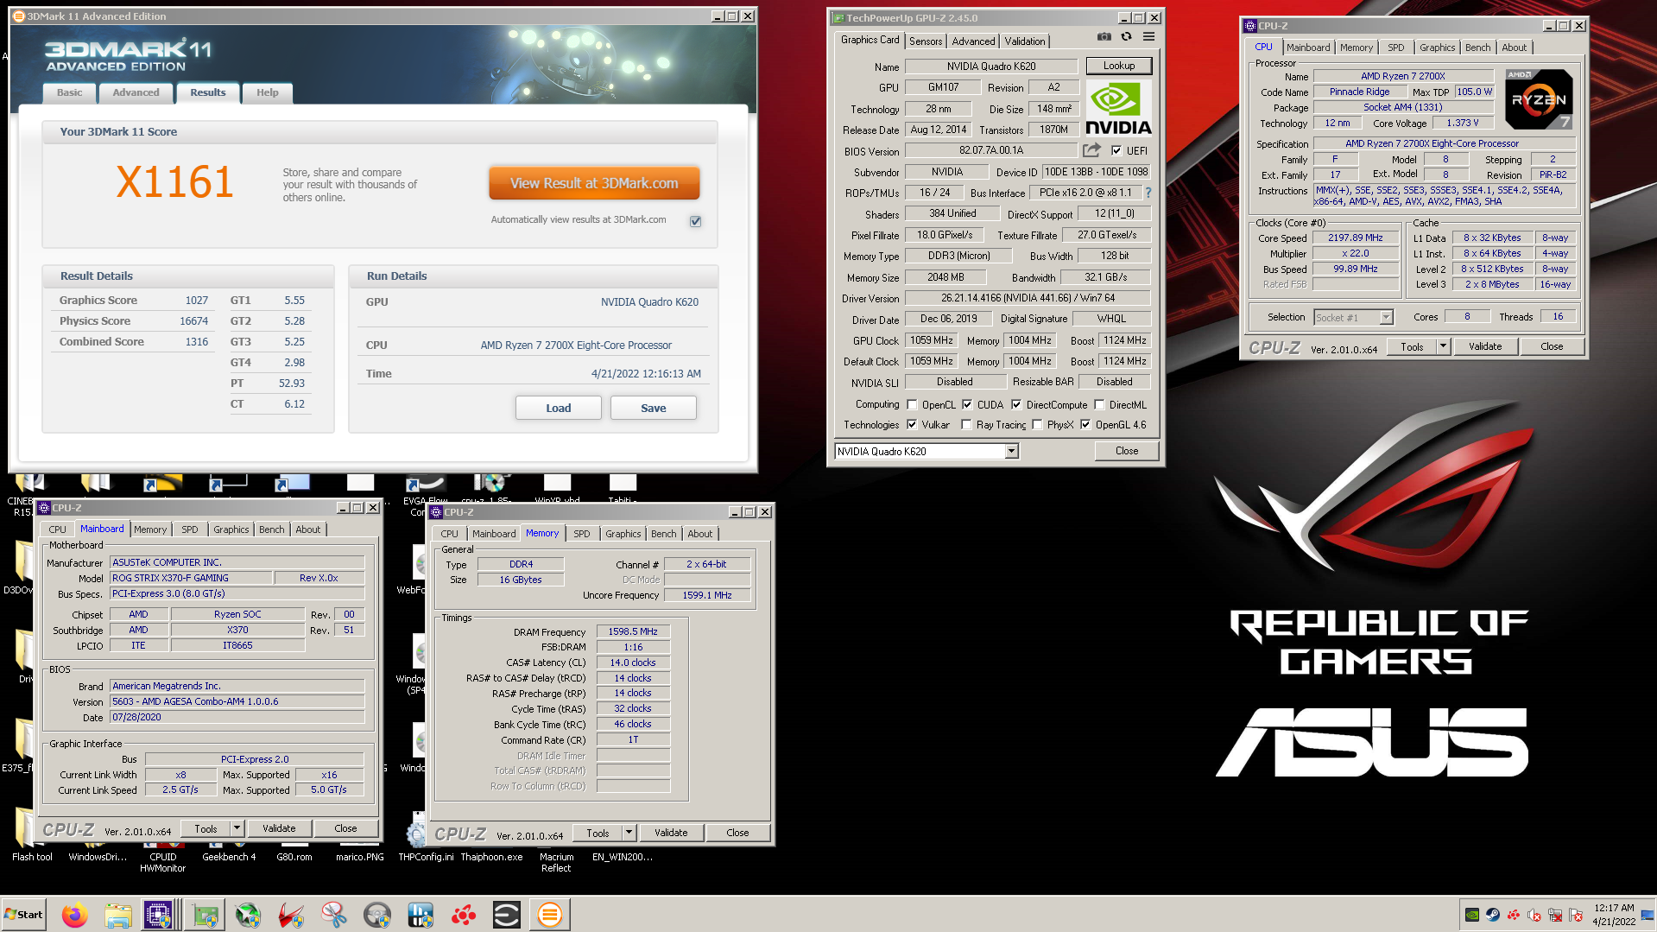Open SPD tab in CPU-Z Memory window
The width and height of the screenshot is (1657, 932).
(582, 534)
